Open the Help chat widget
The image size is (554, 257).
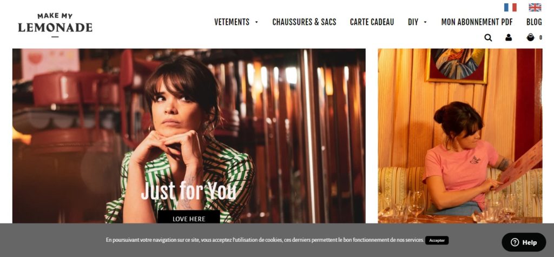click(x=524, y=242)
